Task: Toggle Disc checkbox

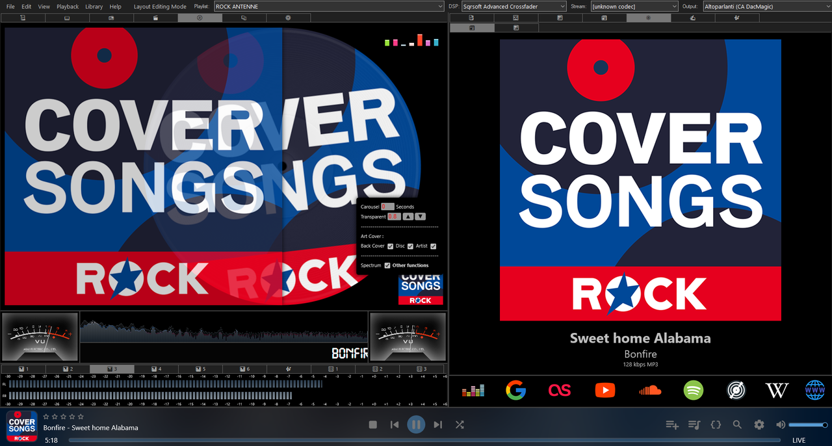Action: 410,246
